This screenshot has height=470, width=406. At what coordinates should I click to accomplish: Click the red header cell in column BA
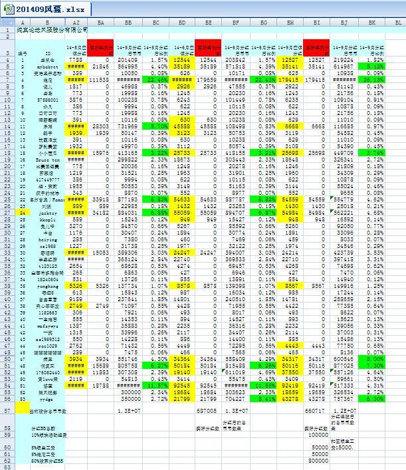pos(100,48)
